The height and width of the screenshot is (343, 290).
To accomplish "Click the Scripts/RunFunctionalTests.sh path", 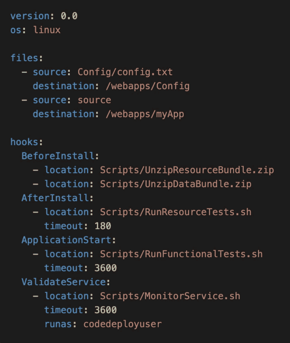I will (x=181, y=254).
